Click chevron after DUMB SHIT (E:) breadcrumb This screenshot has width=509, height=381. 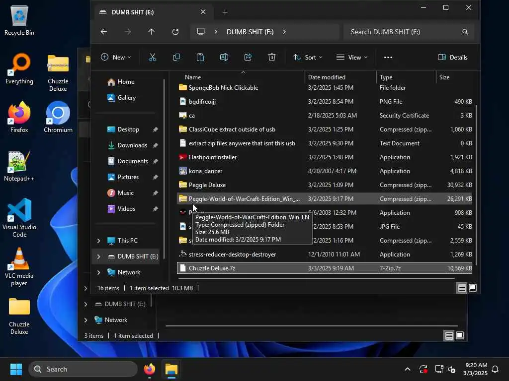[284, 32]
